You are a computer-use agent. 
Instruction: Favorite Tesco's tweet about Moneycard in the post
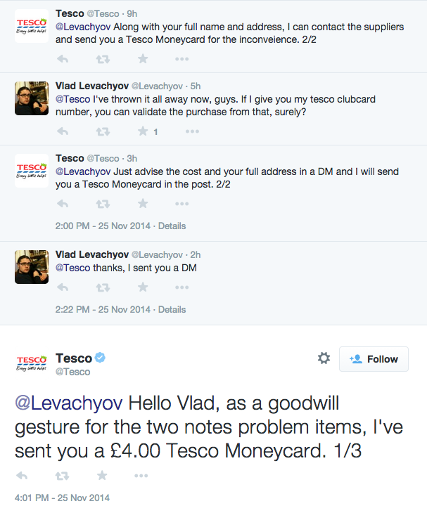tap(143, 203)
